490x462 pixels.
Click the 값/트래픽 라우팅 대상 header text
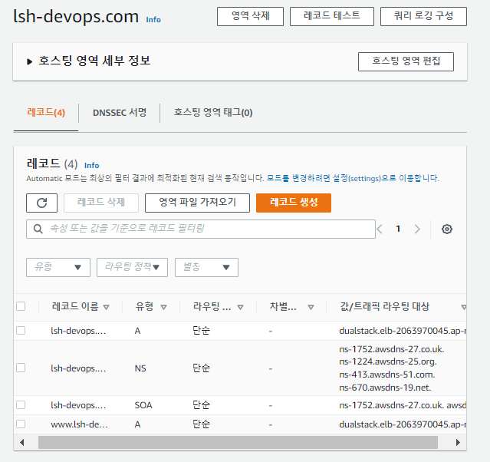(x=385, y=306)
